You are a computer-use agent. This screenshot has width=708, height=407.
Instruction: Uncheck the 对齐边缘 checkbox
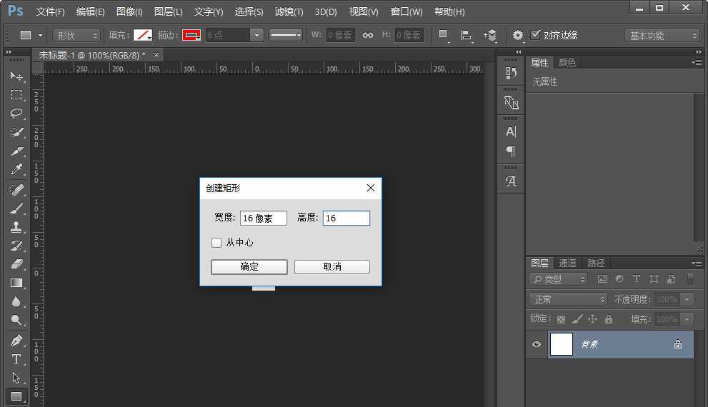[536, 35]
